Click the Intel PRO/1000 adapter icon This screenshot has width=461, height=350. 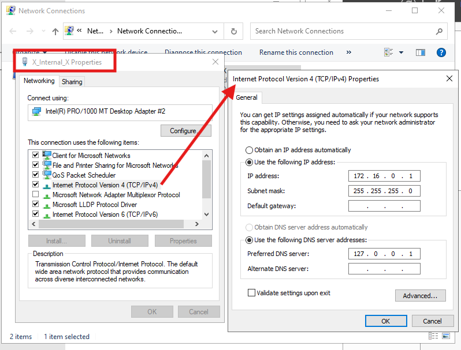[x=36, y=111]
